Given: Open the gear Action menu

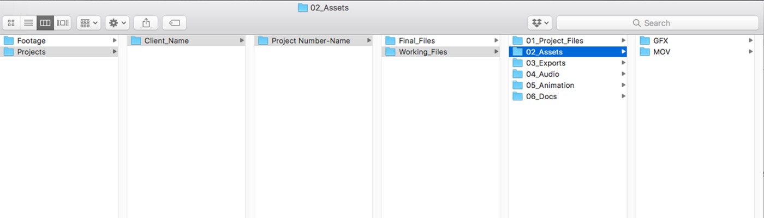Looking at the screenshot, I should (x=117, y=23).
